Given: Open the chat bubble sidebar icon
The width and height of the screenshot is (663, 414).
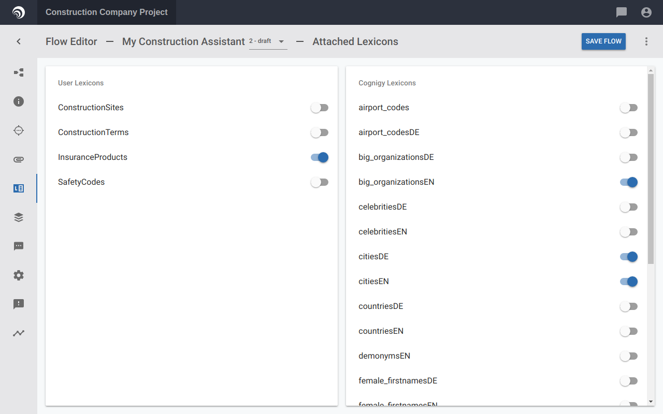Looking at the screenshot, I should tap(19, 246).
